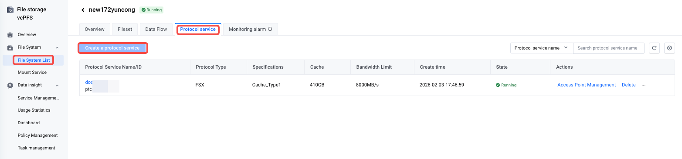Viewport: 682px width, 159px height.
Task: Open Task management in sidebar
Action: [37, 148]
